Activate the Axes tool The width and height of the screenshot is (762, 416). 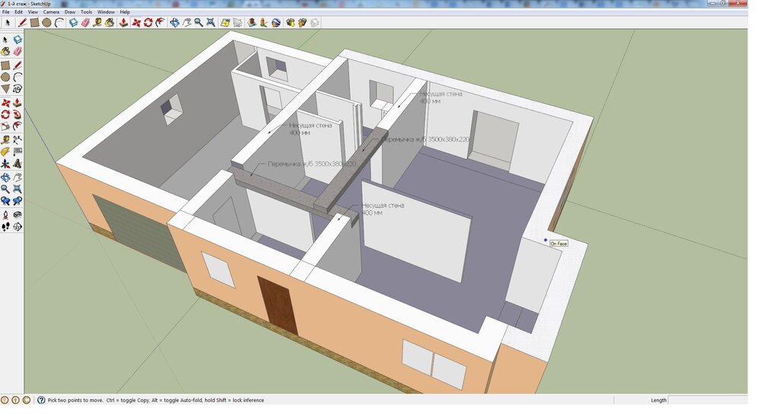pyautogui.click(x=5, y=164)
